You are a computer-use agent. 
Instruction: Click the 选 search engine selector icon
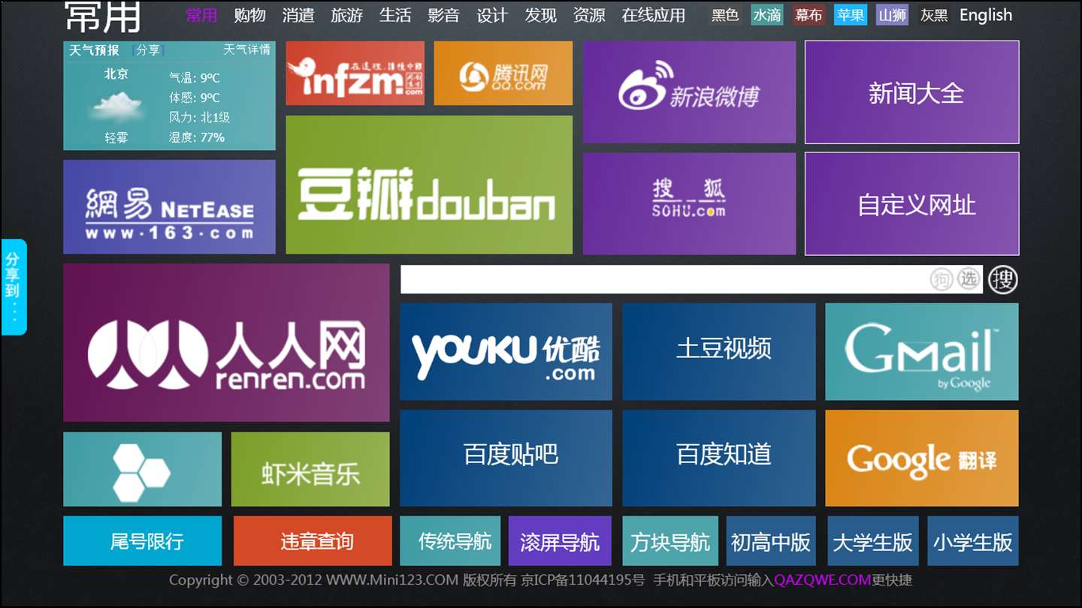click(x=969, y=279)
